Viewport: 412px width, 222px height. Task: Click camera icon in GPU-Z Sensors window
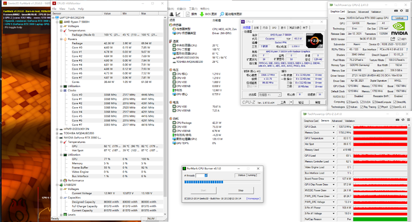pyautogui.click(x=398, y=120)
